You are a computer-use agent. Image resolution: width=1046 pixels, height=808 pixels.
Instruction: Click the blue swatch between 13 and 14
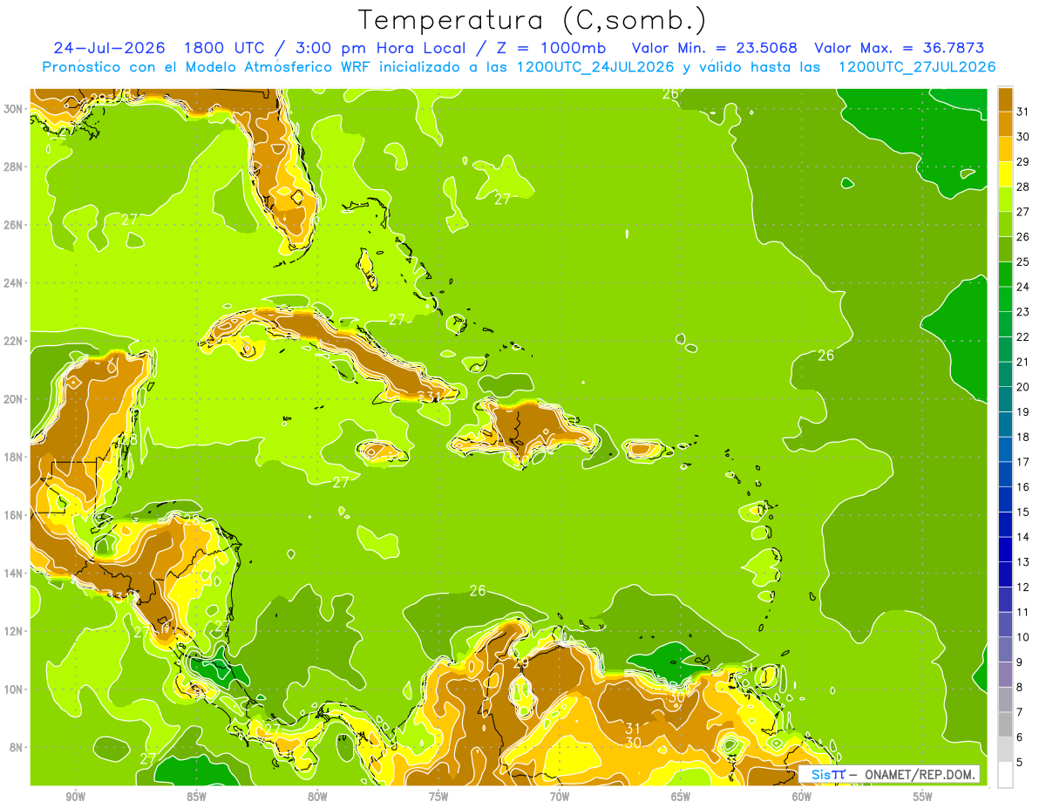(1005, 550)
